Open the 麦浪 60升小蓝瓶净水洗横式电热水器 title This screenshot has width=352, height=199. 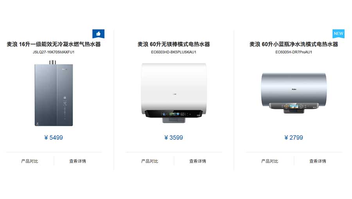click(x=294, y=44)
